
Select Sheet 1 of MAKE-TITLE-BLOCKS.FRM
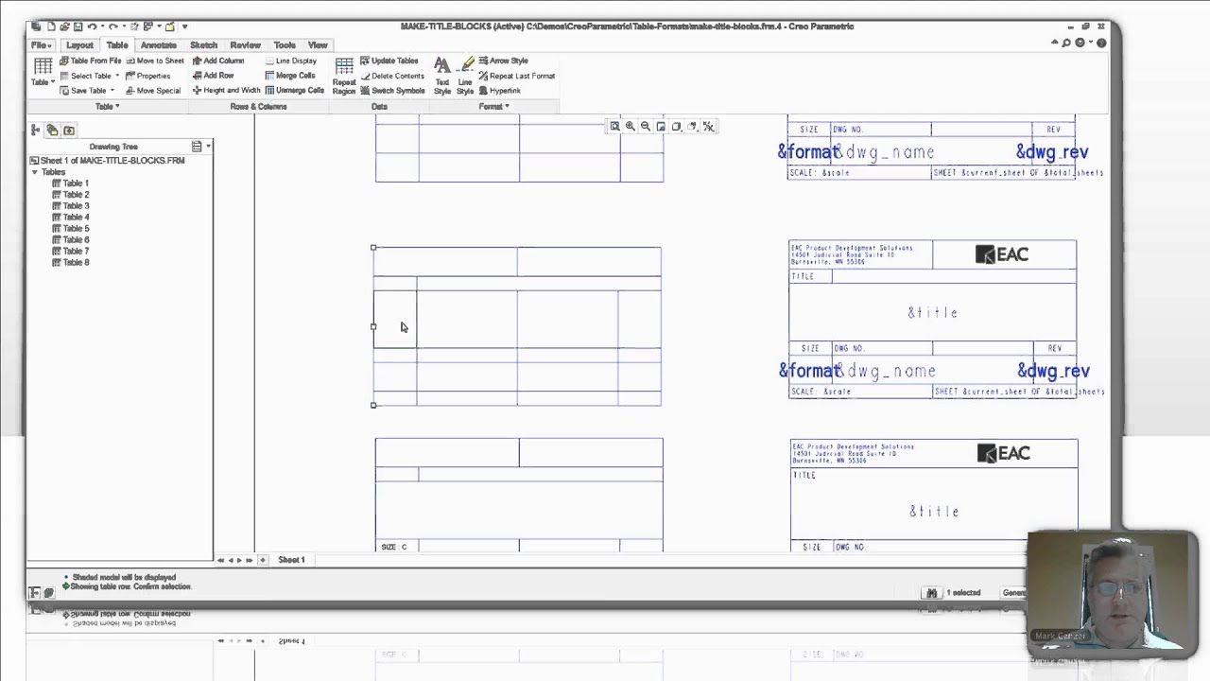[107, 161]
